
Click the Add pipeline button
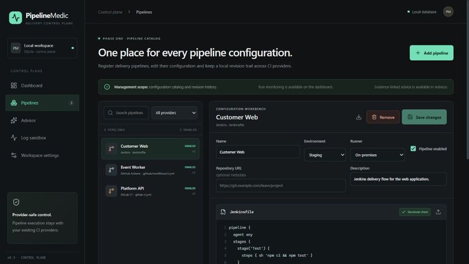click(x=431, y=53)
